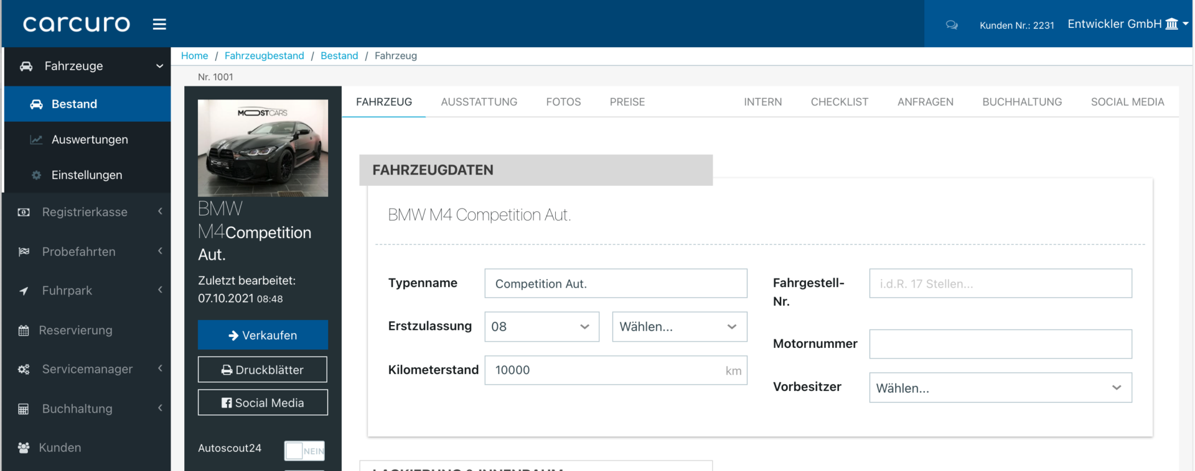Image resolution: width=1195 pixels, height=471 pixels.
Task: Open the chat messages icon
Action: click(952, 25)
